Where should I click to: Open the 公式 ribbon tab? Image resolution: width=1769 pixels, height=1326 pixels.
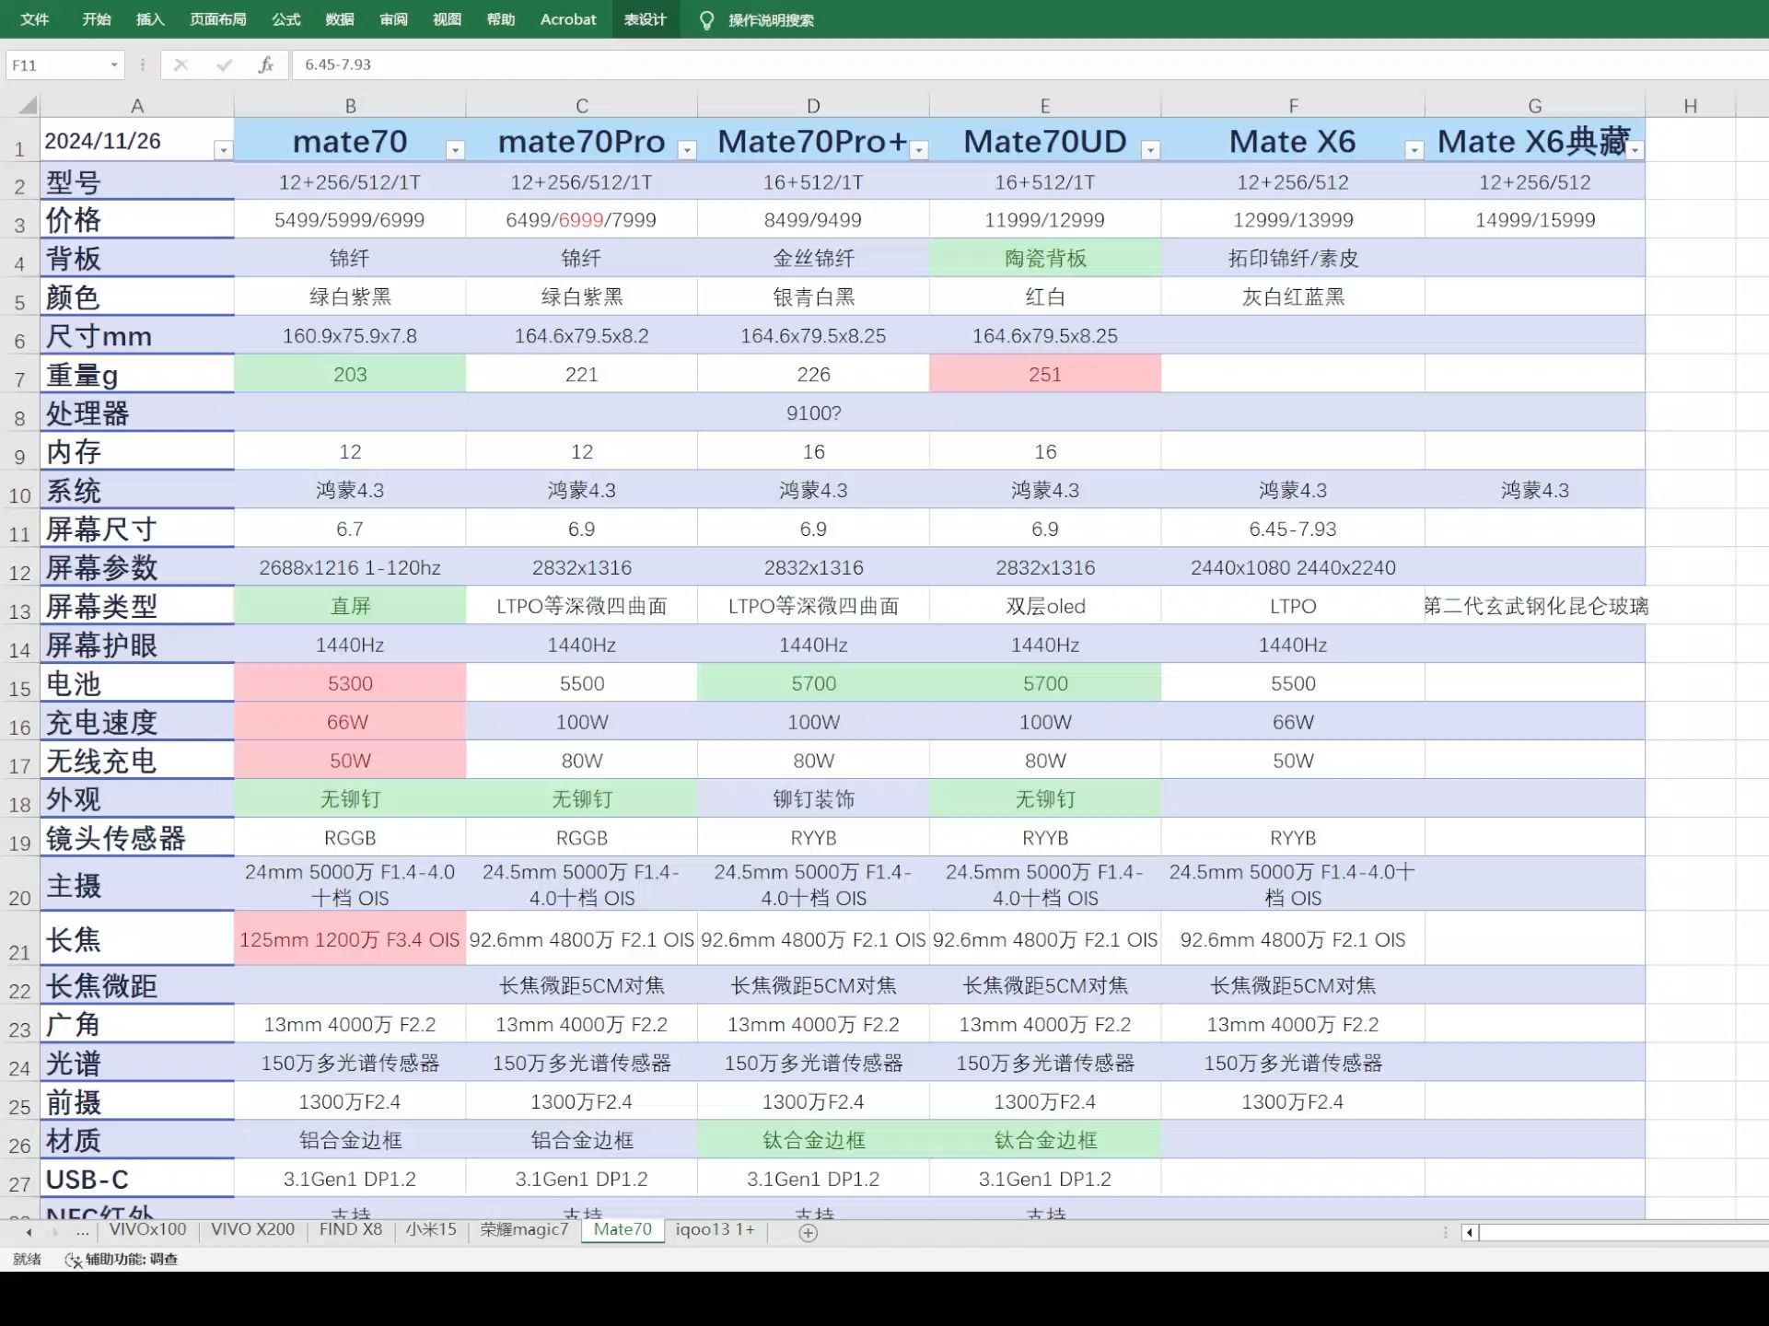(x=286, y=19)
